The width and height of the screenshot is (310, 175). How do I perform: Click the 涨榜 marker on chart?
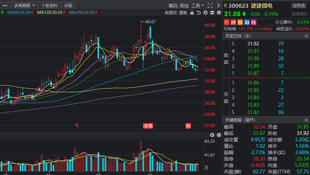click(148, 126)
